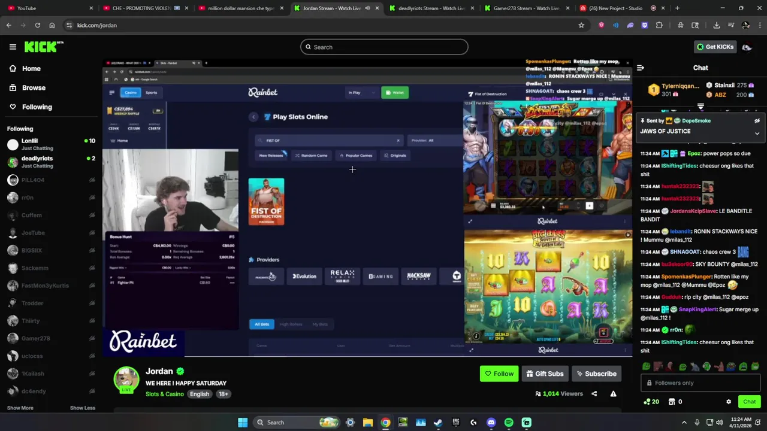Collapse the gift leaderboard handle
This screenshot has width=767, height=431.
point(700,107)
